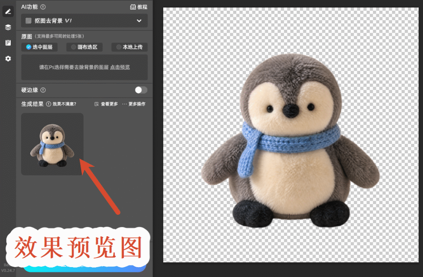
Task: Select the 本地上传 radio option
Action: [x=129, y=47]
